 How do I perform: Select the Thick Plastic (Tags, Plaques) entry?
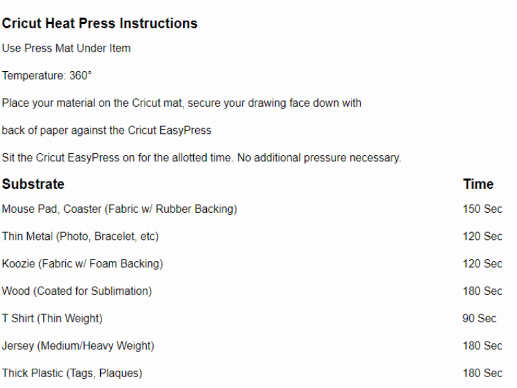[72, 372]
